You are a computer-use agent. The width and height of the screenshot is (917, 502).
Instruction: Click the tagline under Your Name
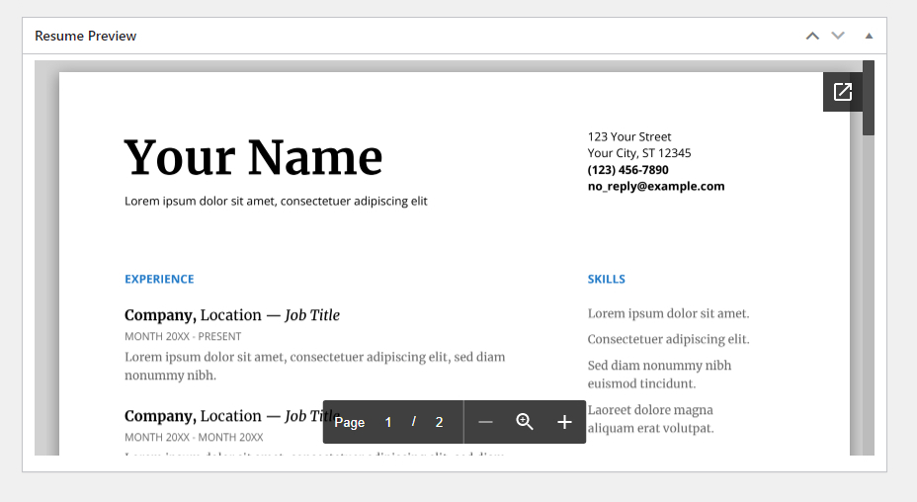click(276, 202)
